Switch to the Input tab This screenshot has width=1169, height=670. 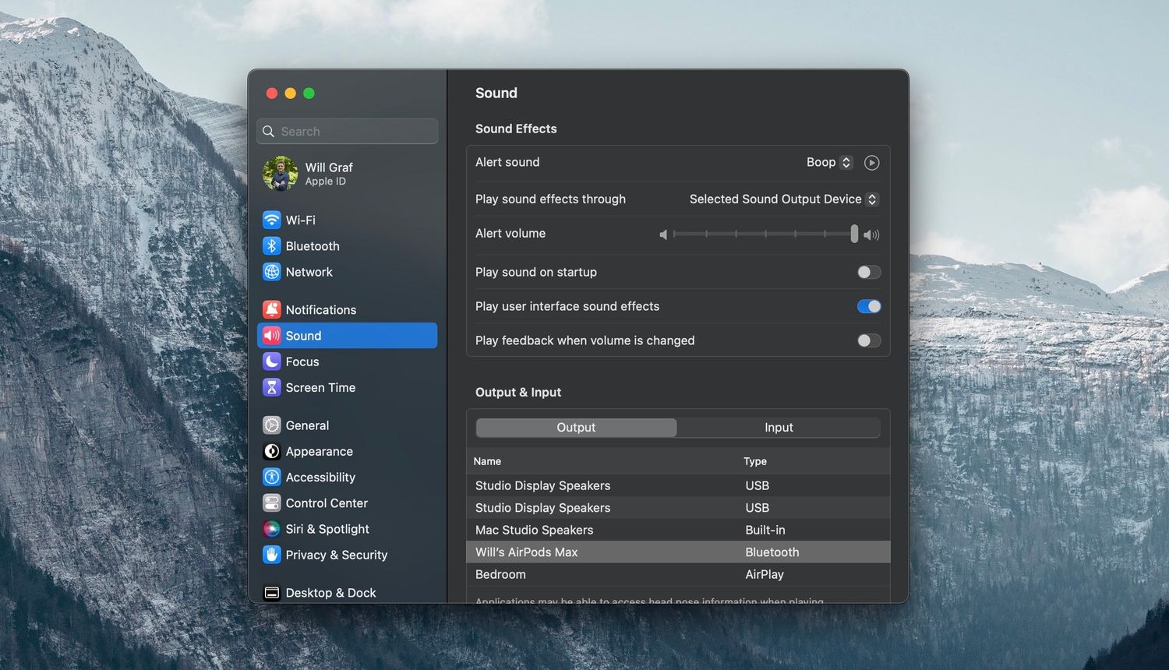click(779, 428)
